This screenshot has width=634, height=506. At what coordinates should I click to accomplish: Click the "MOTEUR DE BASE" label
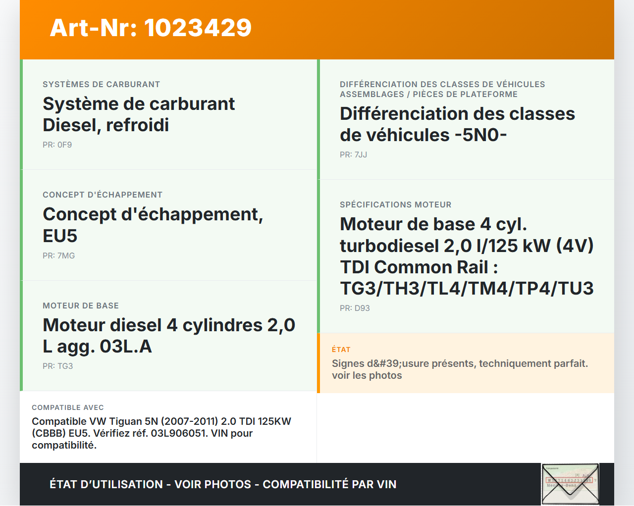(81, 306)
